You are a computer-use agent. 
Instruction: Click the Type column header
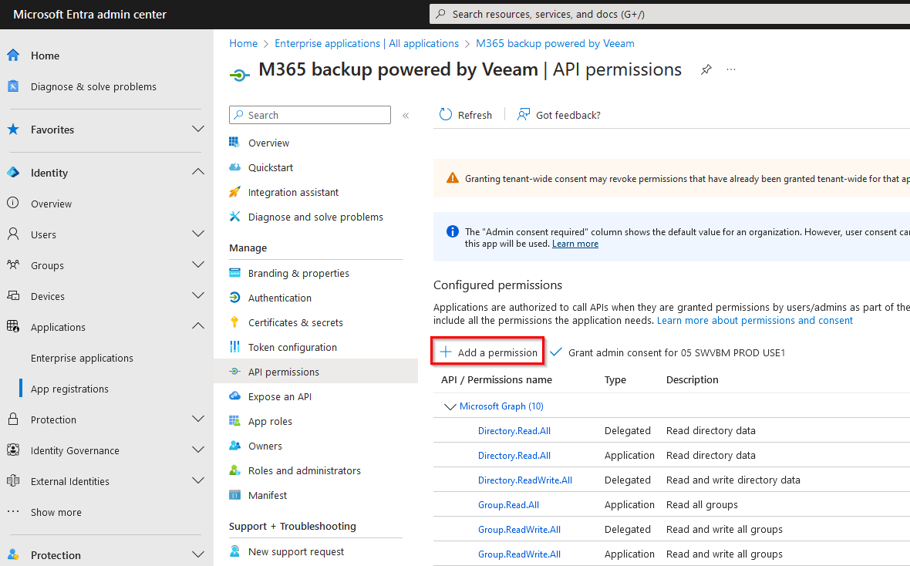(615, 379)
